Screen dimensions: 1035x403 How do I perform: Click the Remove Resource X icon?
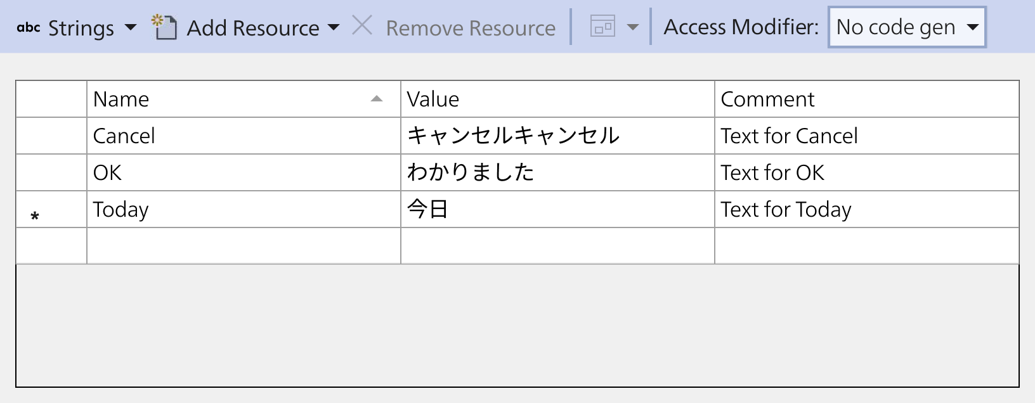(362, 26)
